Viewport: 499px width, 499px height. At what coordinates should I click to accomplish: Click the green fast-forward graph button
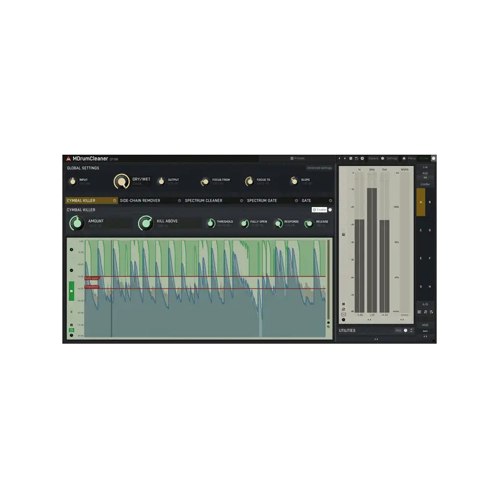click(71, 291)
